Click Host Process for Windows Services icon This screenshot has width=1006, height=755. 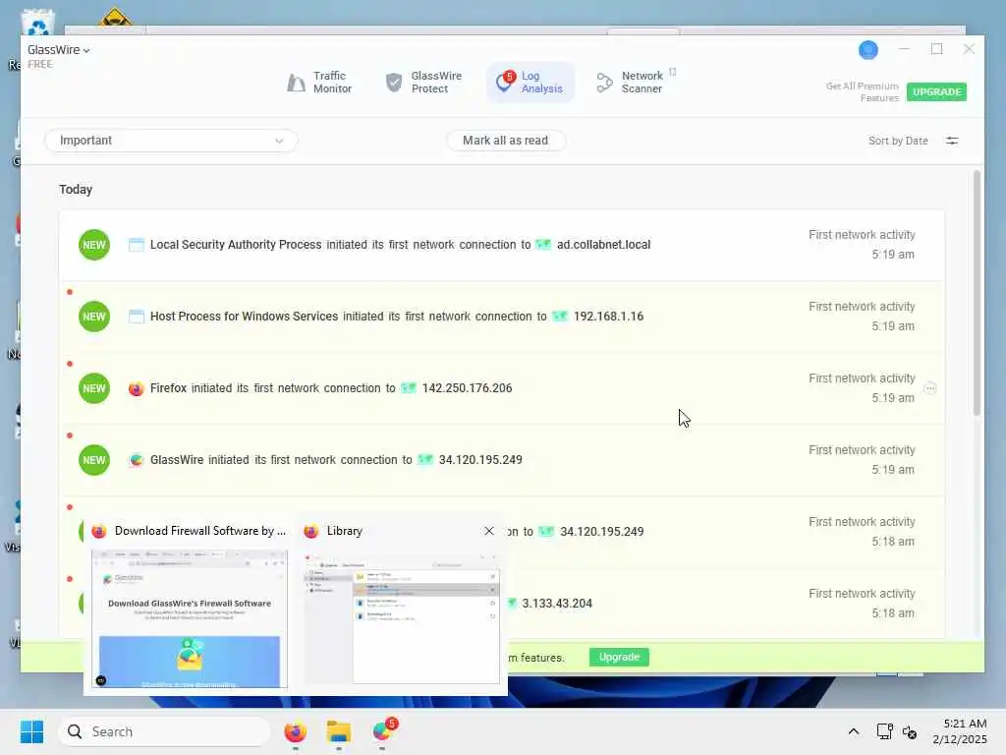[136, 317]
